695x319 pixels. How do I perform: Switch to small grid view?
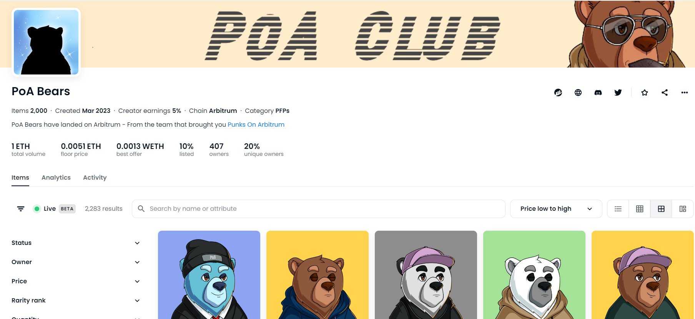pos(640,209)
